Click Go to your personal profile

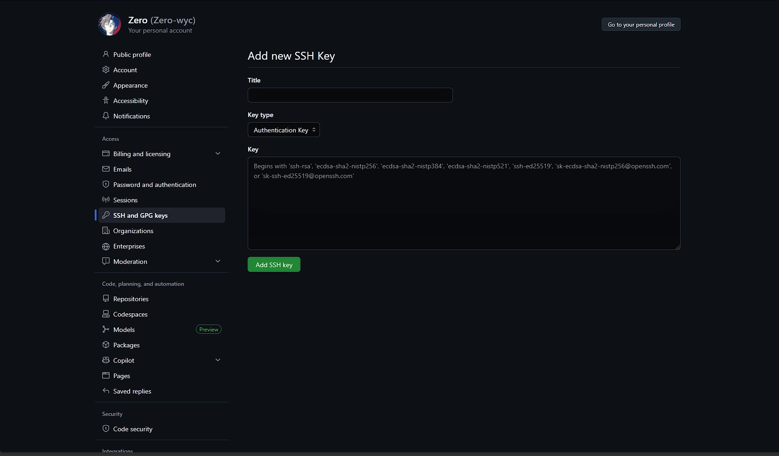pos(640,25)
